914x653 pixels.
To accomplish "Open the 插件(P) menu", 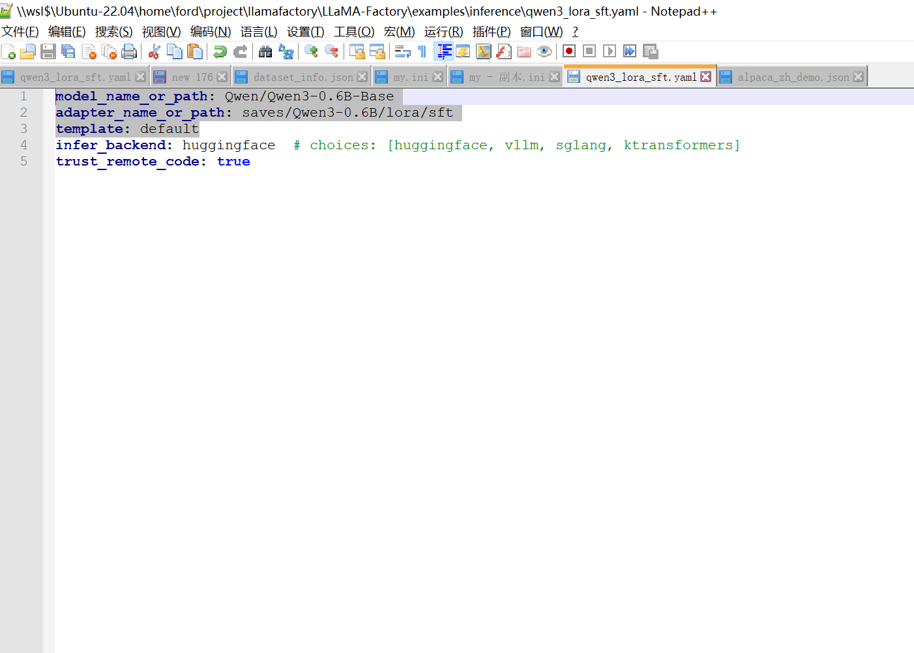I will coord(492,32).
